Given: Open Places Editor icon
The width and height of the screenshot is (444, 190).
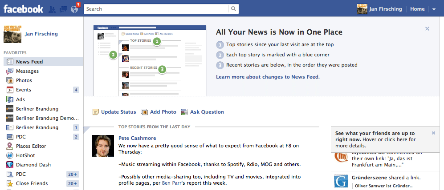Looking at the screenshot, I should pos(10,146).
